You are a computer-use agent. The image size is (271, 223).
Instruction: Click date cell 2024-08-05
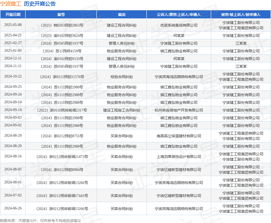[x=13, y=169]
